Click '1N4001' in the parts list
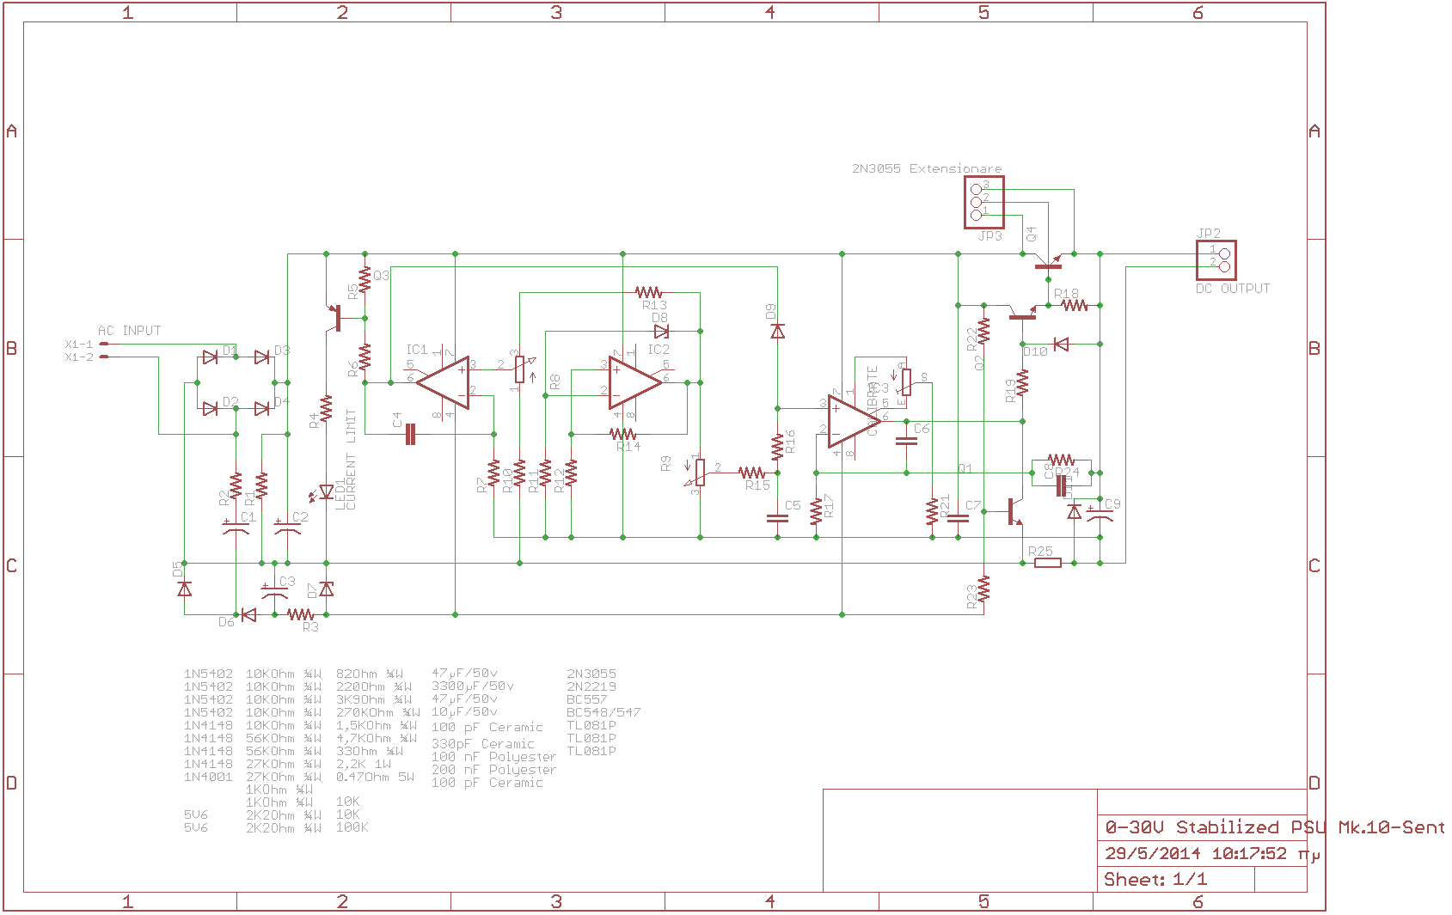1452x915 pixels. (208, 777)
